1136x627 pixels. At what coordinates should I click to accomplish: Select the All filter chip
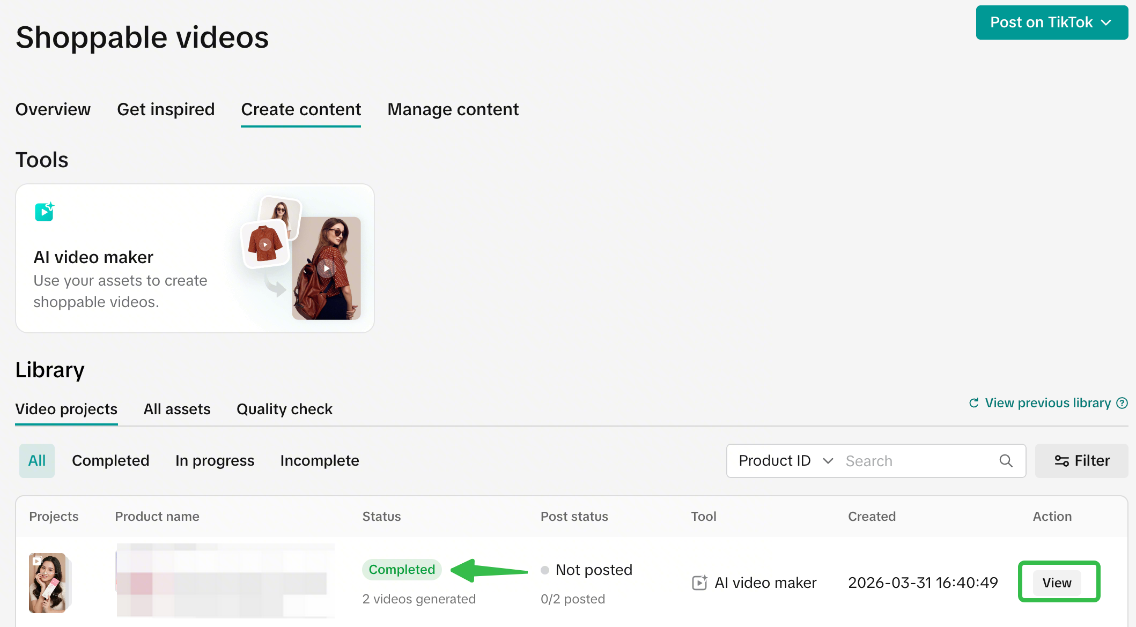click(37, 461)
